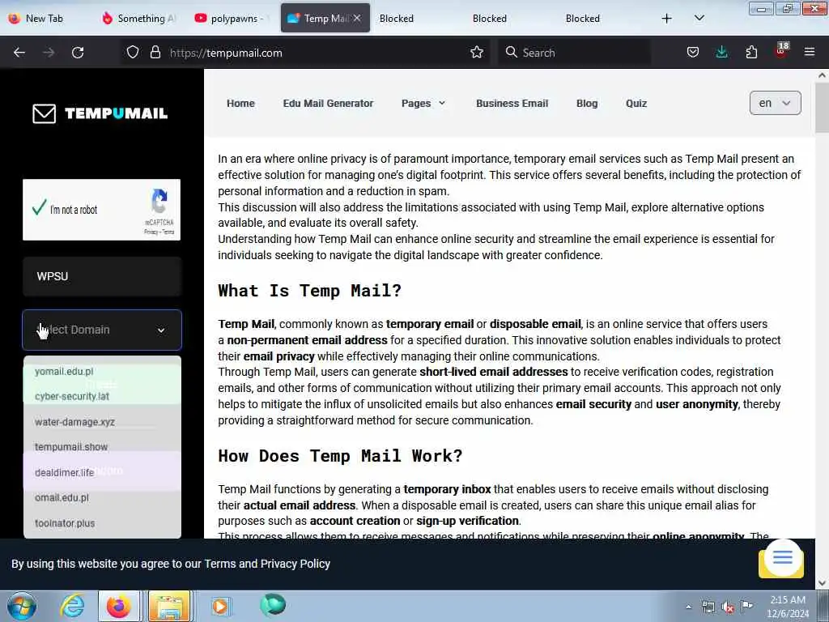This screenshot has height=622, width=829.
Task: Show hidden tray icons arrow
Action: pyautogui.click(x=688, y=607)
